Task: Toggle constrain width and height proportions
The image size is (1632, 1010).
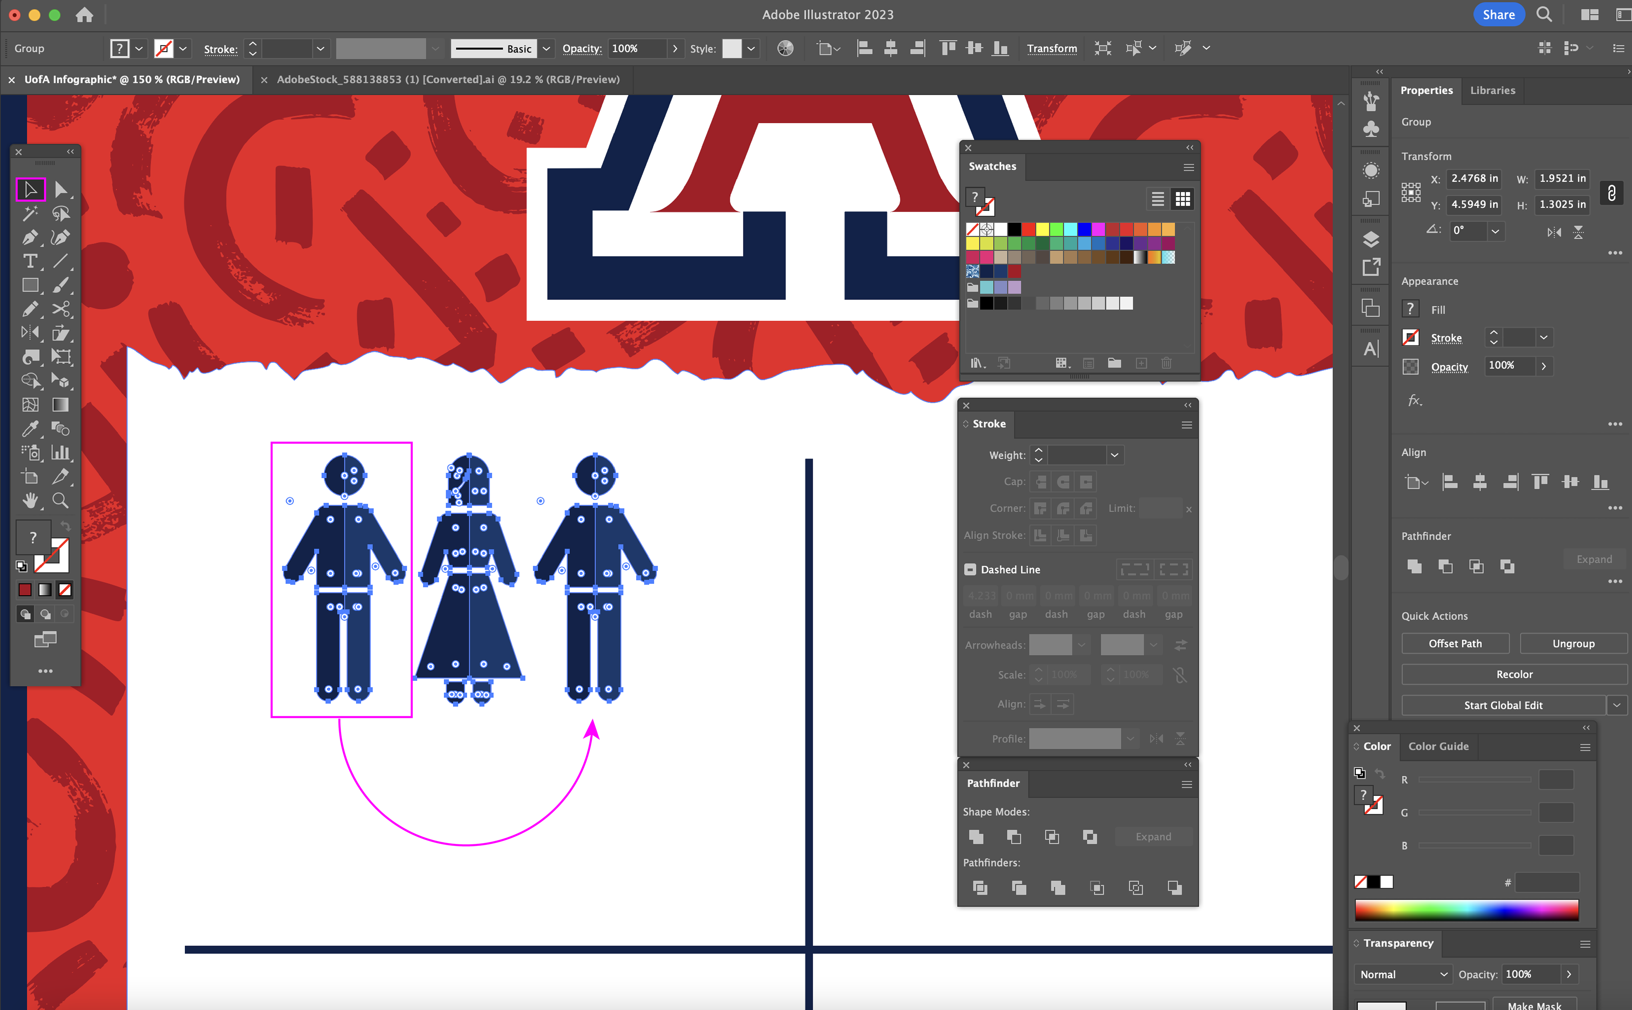Action: point(1611,192)
